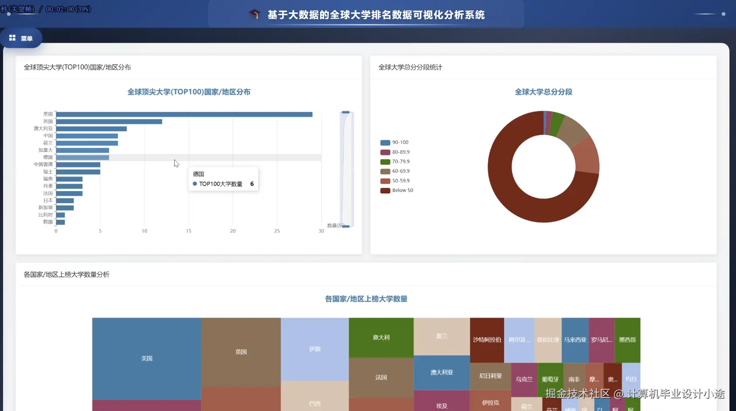Image resolution: width=736 pixels, height=411 pixels.
Task: Select 乌克兰 block in treemap
Action: pyautogui.click(x=524, y=380)
